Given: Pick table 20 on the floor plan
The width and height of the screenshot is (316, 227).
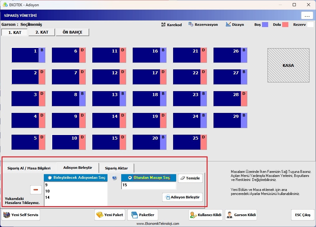Looking at the screenshot, I should pos(149,142).
